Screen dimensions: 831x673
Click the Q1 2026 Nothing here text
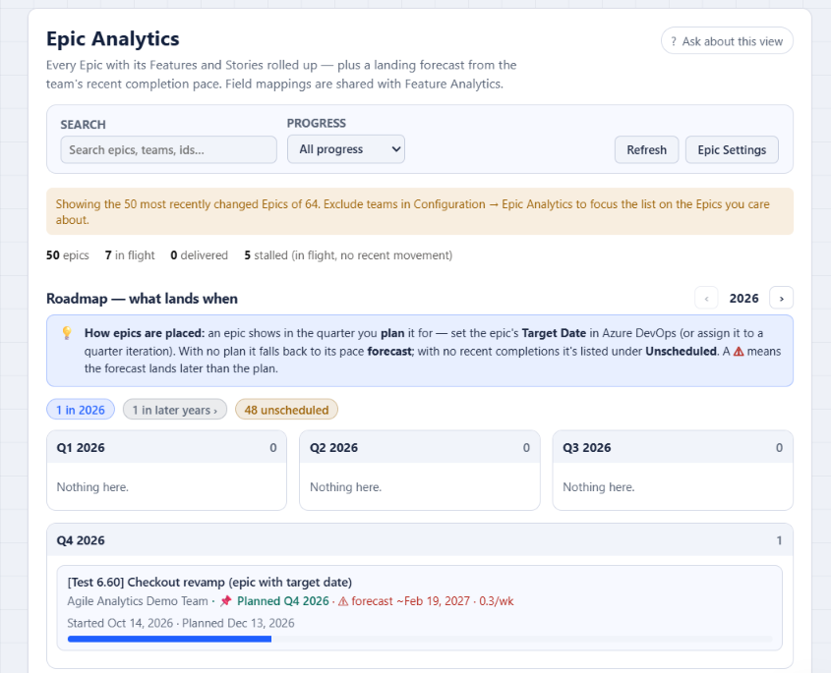coord(92,486)
